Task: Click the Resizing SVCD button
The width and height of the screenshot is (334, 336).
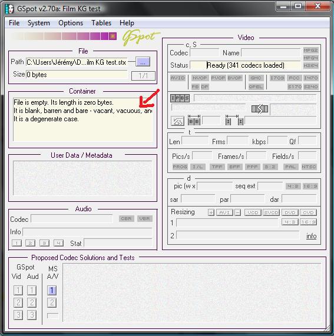Action: (x=271, y=212)
